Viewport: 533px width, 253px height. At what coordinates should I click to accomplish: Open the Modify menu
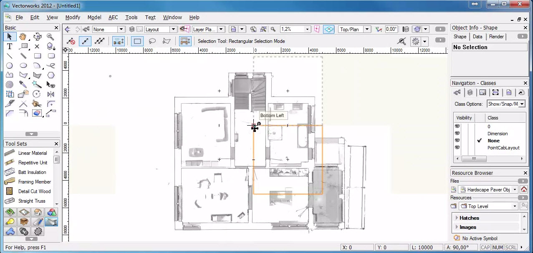[x=72, y=17]
